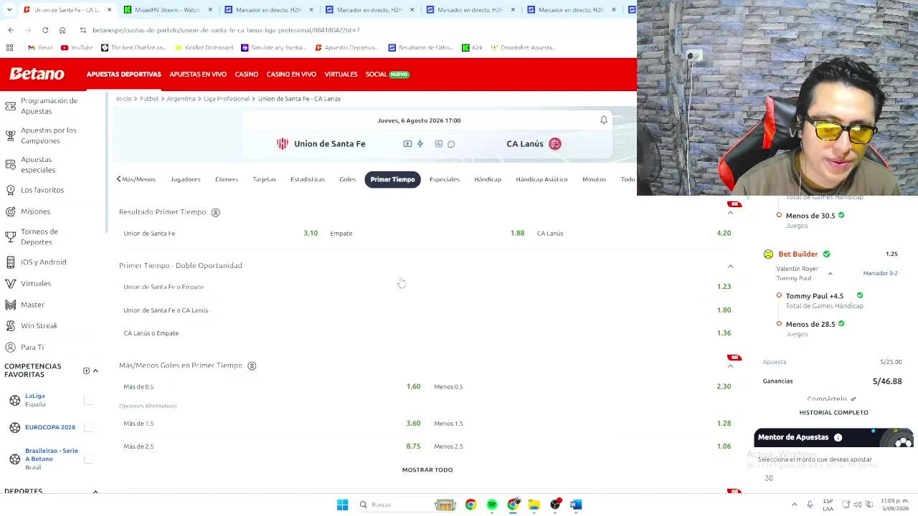Open the Chrome apps grid icon
This screenshot has width=918, height=516.
[9, 47]
